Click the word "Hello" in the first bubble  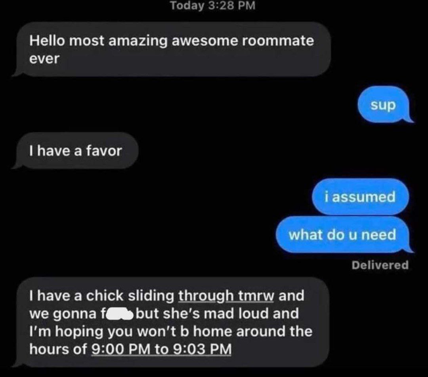(x=47, y=41)
